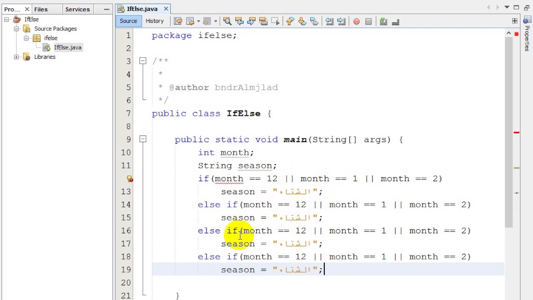Image resolution: width=533 pixels, height=300 pixels.
Task: Minimize the Projects window group
Action: (107, 9)
